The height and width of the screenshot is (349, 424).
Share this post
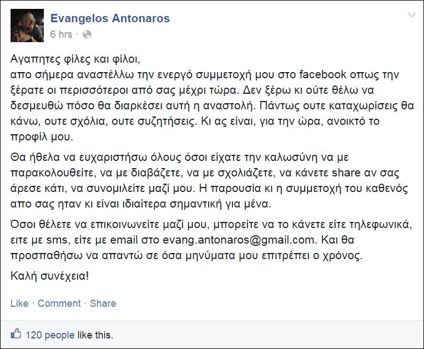click(103, 304)
